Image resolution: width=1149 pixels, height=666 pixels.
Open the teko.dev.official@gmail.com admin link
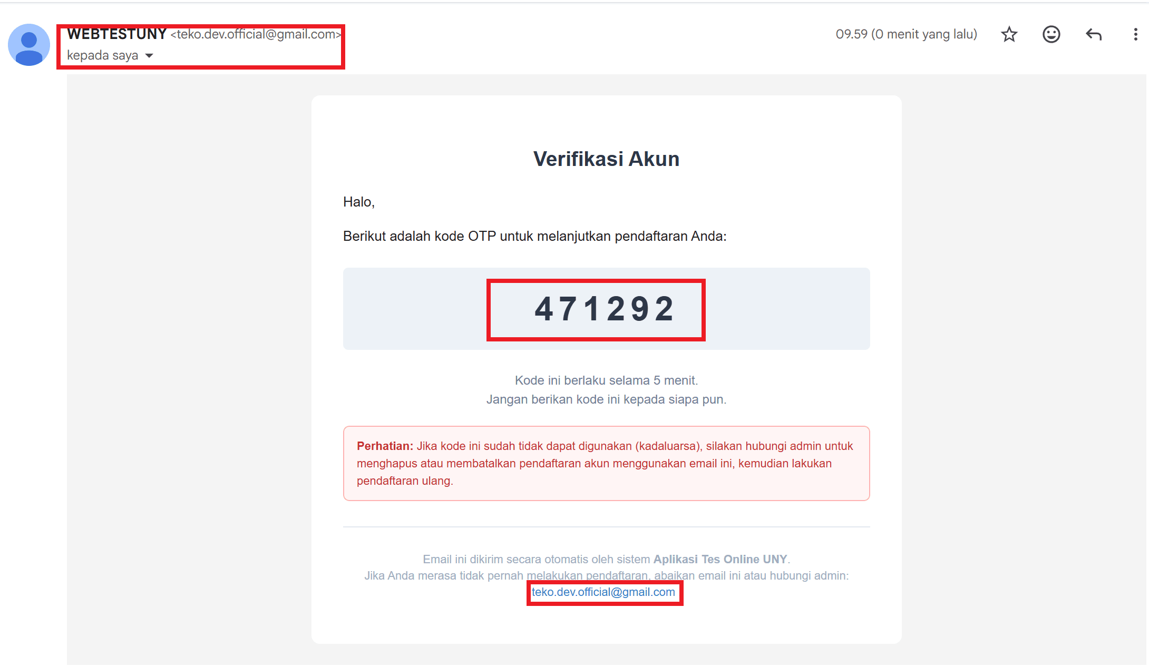click(603, 592)
